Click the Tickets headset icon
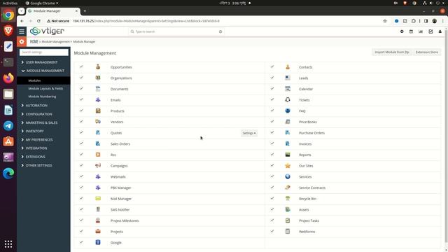448x252 pixels. [x=288, y=99]
